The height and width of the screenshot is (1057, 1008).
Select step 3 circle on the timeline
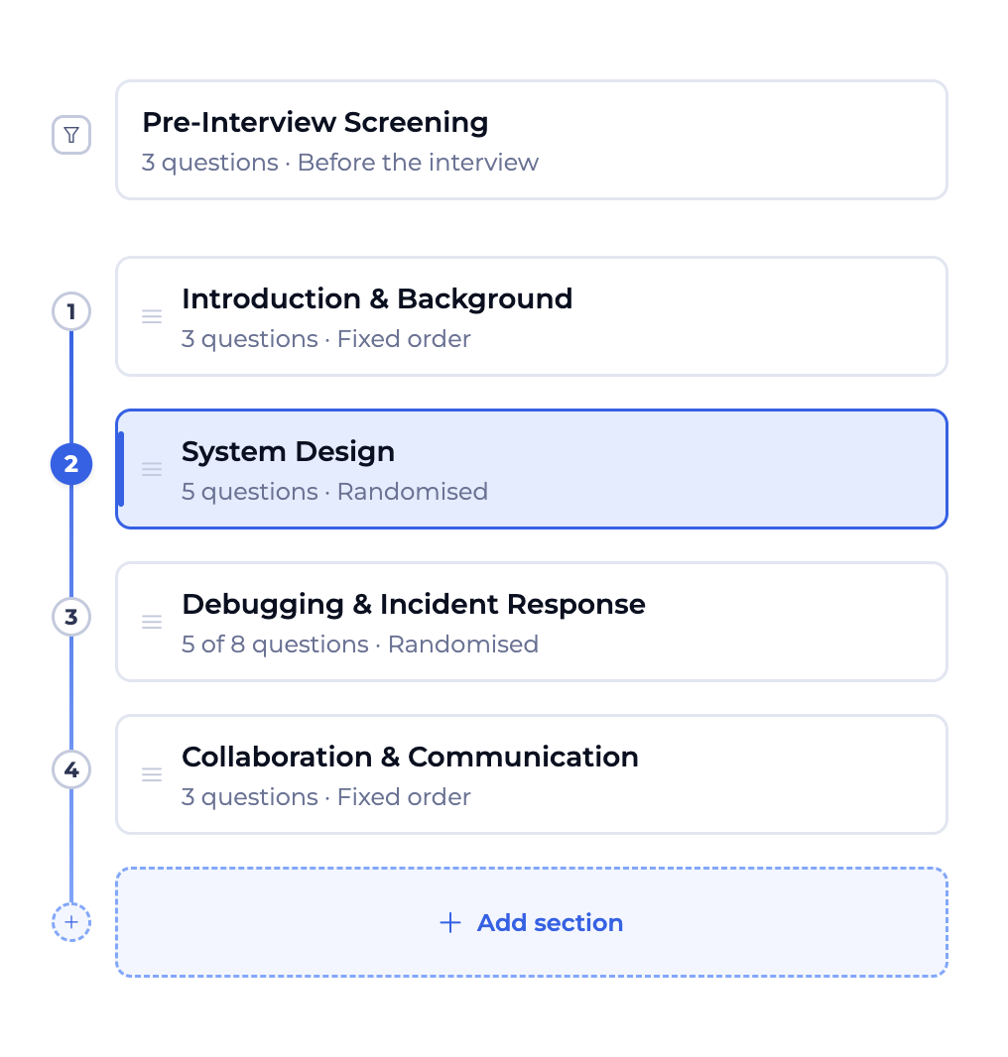(x=71, y=617)
